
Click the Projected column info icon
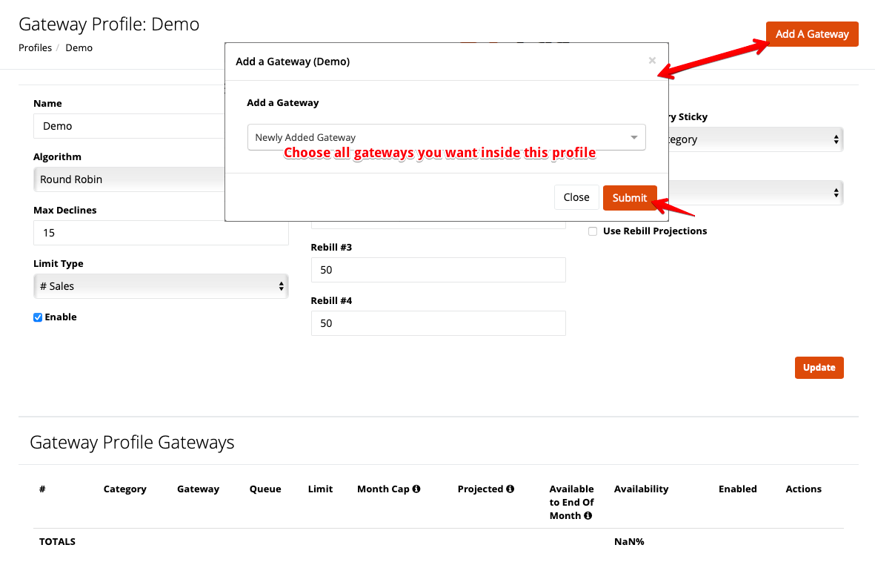tap(510, 489)
